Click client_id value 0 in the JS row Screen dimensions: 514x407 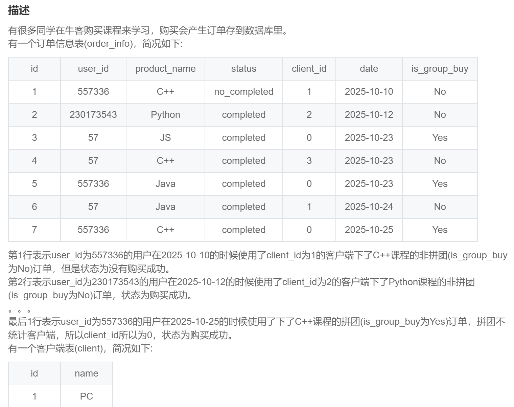[x=309, y=138]
